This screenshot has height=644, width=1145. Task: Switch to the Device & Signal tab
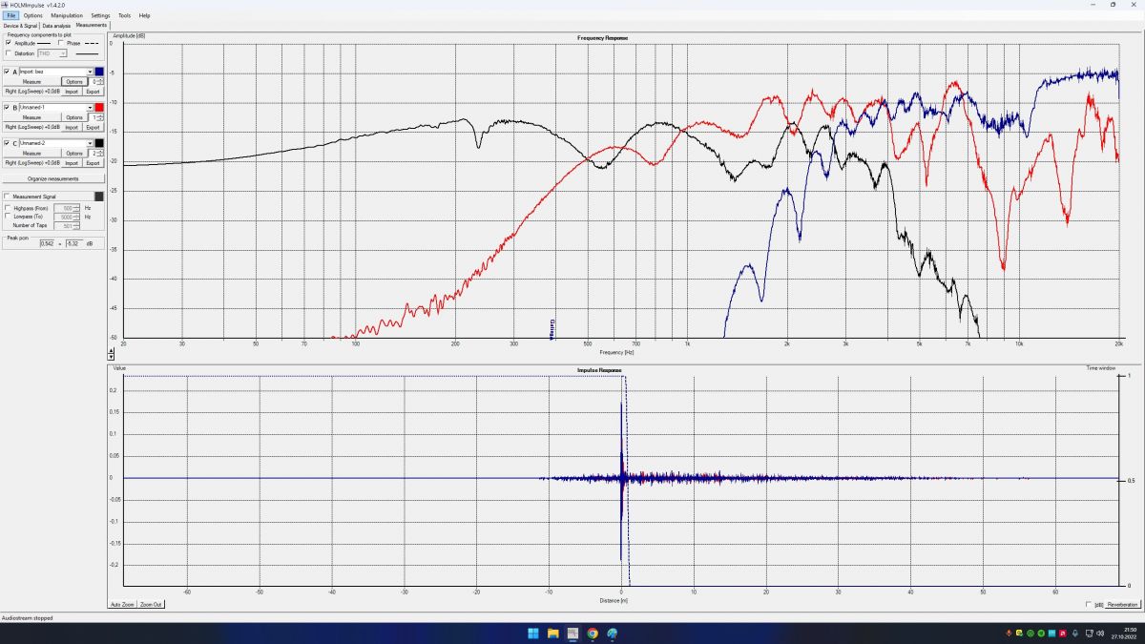(x=19, y=26)
